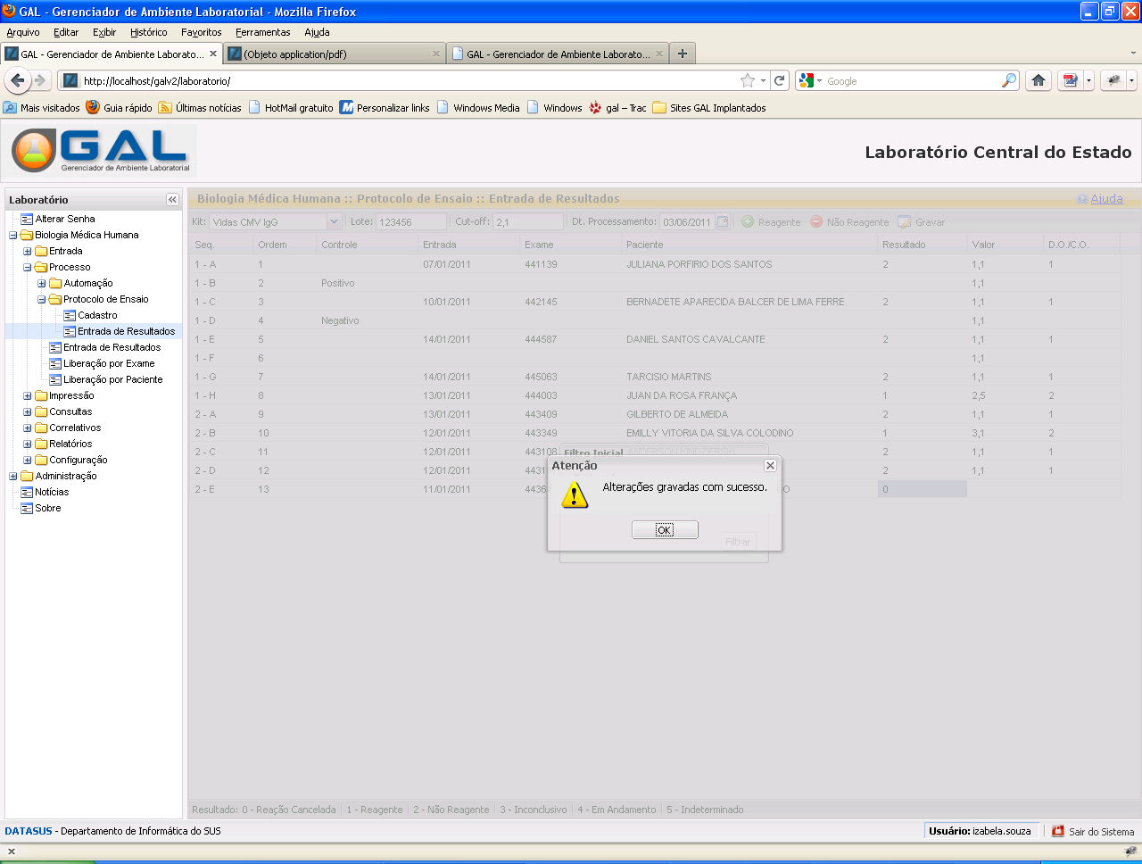Click the GAL logo
Viewport: 1142px width, 864px height.
(x=101, y=150)
